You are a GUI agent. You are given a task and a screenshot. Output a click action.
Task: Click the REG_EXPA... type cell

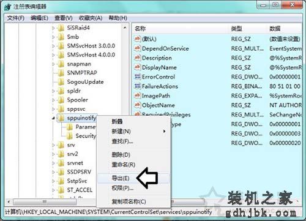247,96
